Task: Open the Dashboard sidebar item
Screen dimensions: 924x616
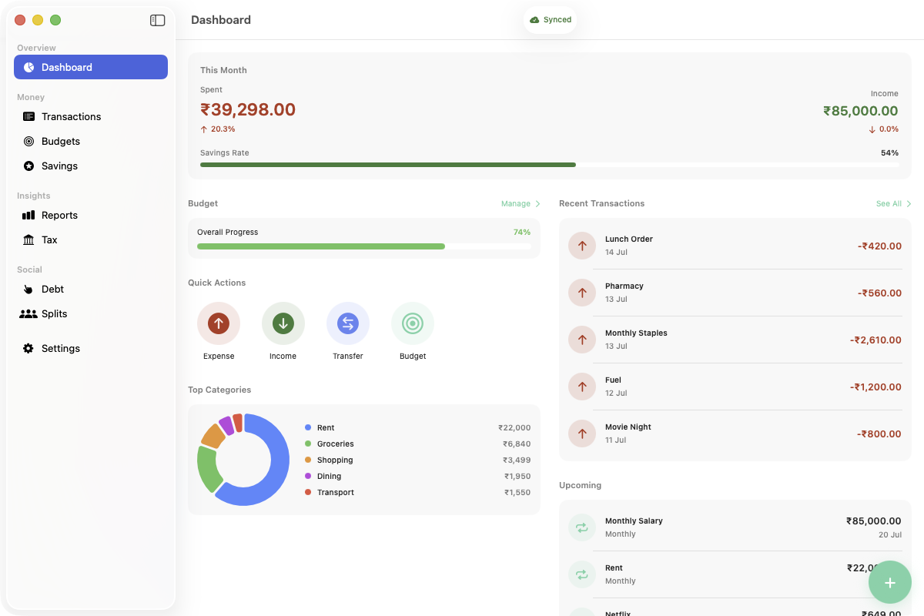Action: point(91,67)
